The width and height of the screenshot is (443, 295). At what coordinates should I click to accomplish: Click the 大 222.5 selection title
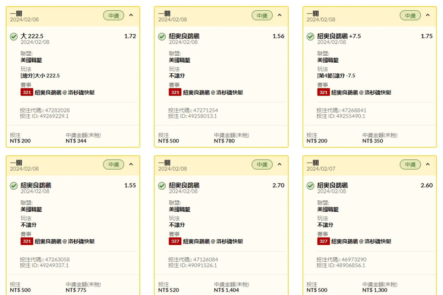pos(32,36)
